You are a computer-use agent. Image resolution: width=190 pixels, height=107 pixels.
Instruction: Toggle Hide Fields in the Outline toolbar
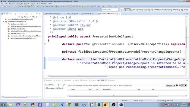click(25, 17)
